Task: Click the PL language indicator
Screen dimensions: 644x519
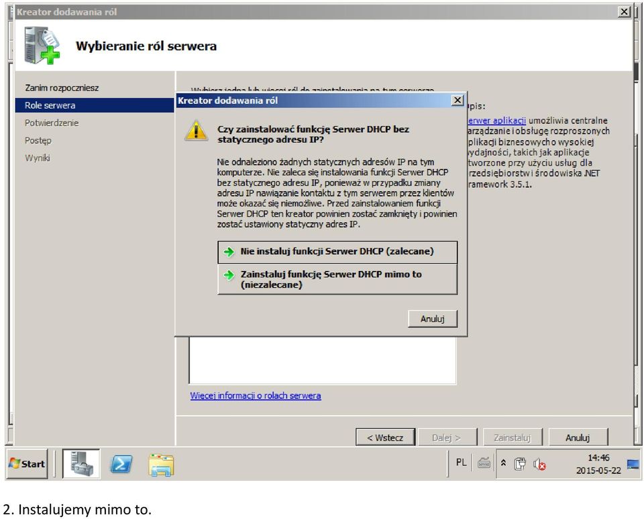Action: tap(462, 462)
